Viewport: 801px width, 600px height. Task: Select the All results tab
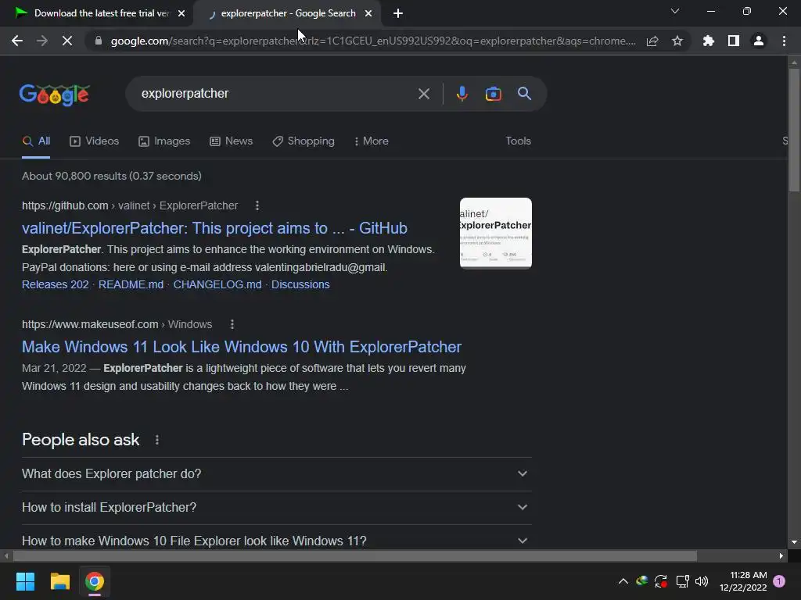36,141
